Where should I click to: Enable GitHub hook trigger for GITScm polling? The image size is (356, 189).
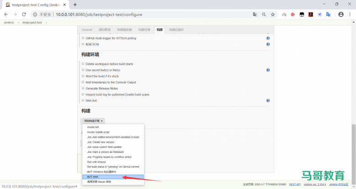click(83, 38)
